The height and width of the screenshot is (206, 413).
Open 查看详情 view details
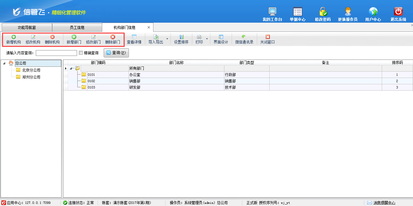click(x=134, y=39)
